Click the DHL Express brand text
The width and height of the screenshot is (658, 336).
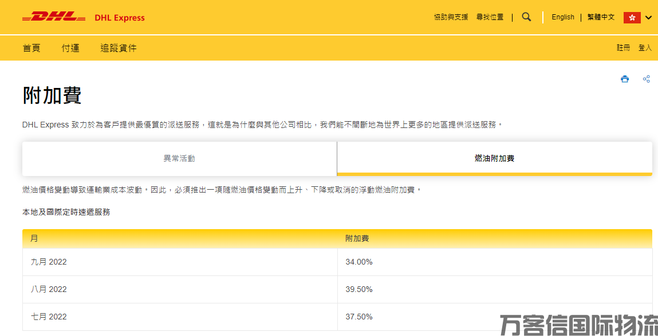pos(120,18)
